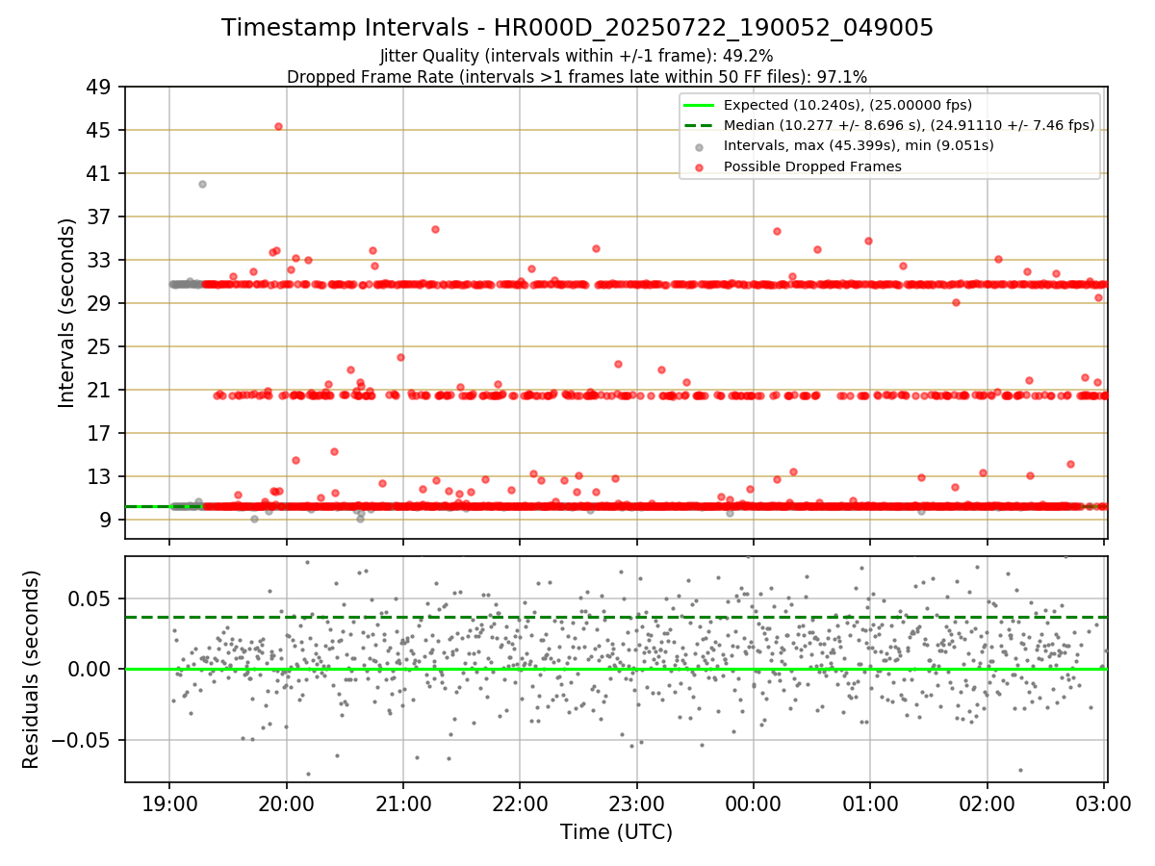Screen dimensions: 1155x866
Task: Click the 20:00 x-axis tick label
Action: tap(287, 804)
